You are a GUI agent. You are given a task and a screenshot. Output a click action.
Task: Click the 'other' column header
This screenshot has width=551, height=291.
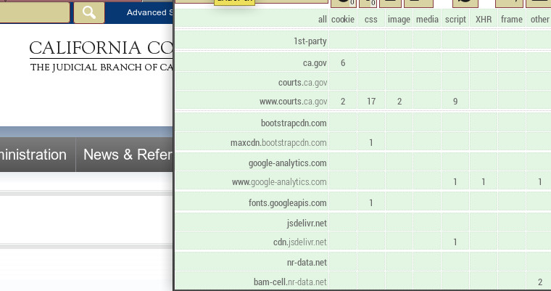point(539,19)
